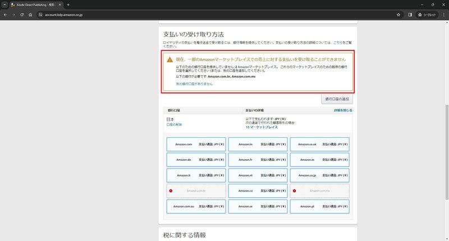Open the Chrome three-dot menu

[x=444, y=15]
